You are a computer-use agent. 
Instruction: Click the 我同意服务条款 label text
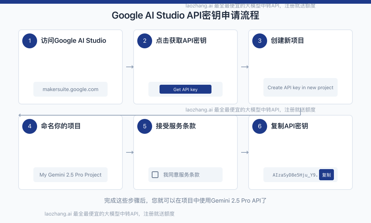[181, 175]
